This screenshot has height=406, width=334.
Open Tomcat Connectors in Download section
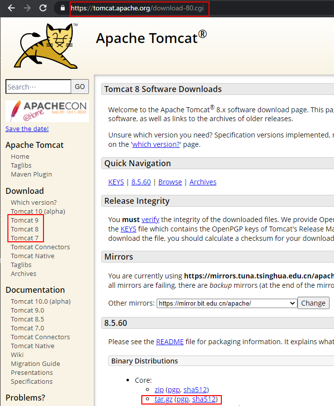tap(41, 247)
